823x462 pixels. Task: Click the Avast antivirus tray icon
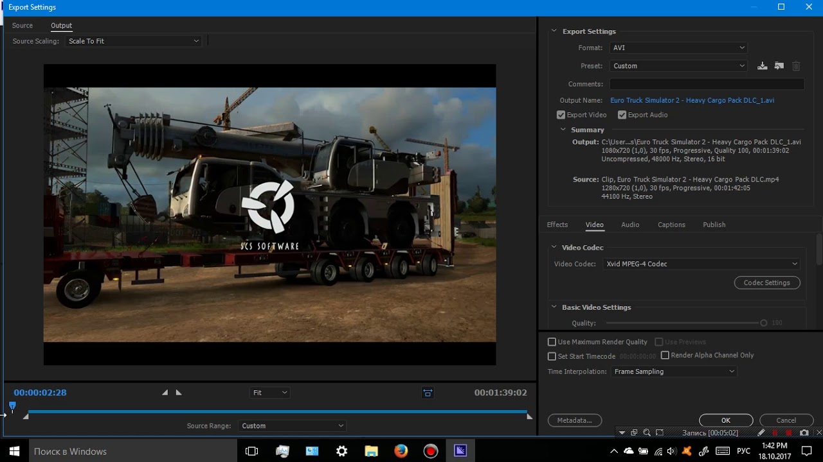click(x=687, y=451)
